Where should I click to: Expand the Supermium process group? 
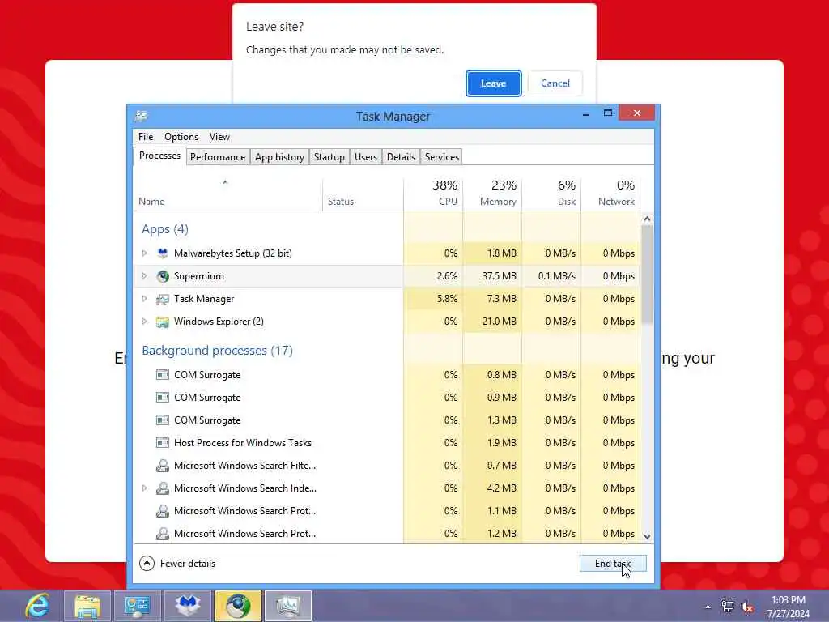pyautogui.click(x=144, y=276)
